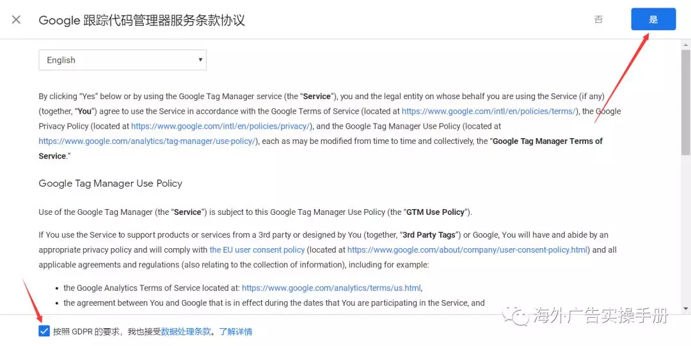Image resolution: width=691 pixels, height=346 pixels.
Task: Uncheck the GDPR data processing checkbox
Action: (44, 331)
